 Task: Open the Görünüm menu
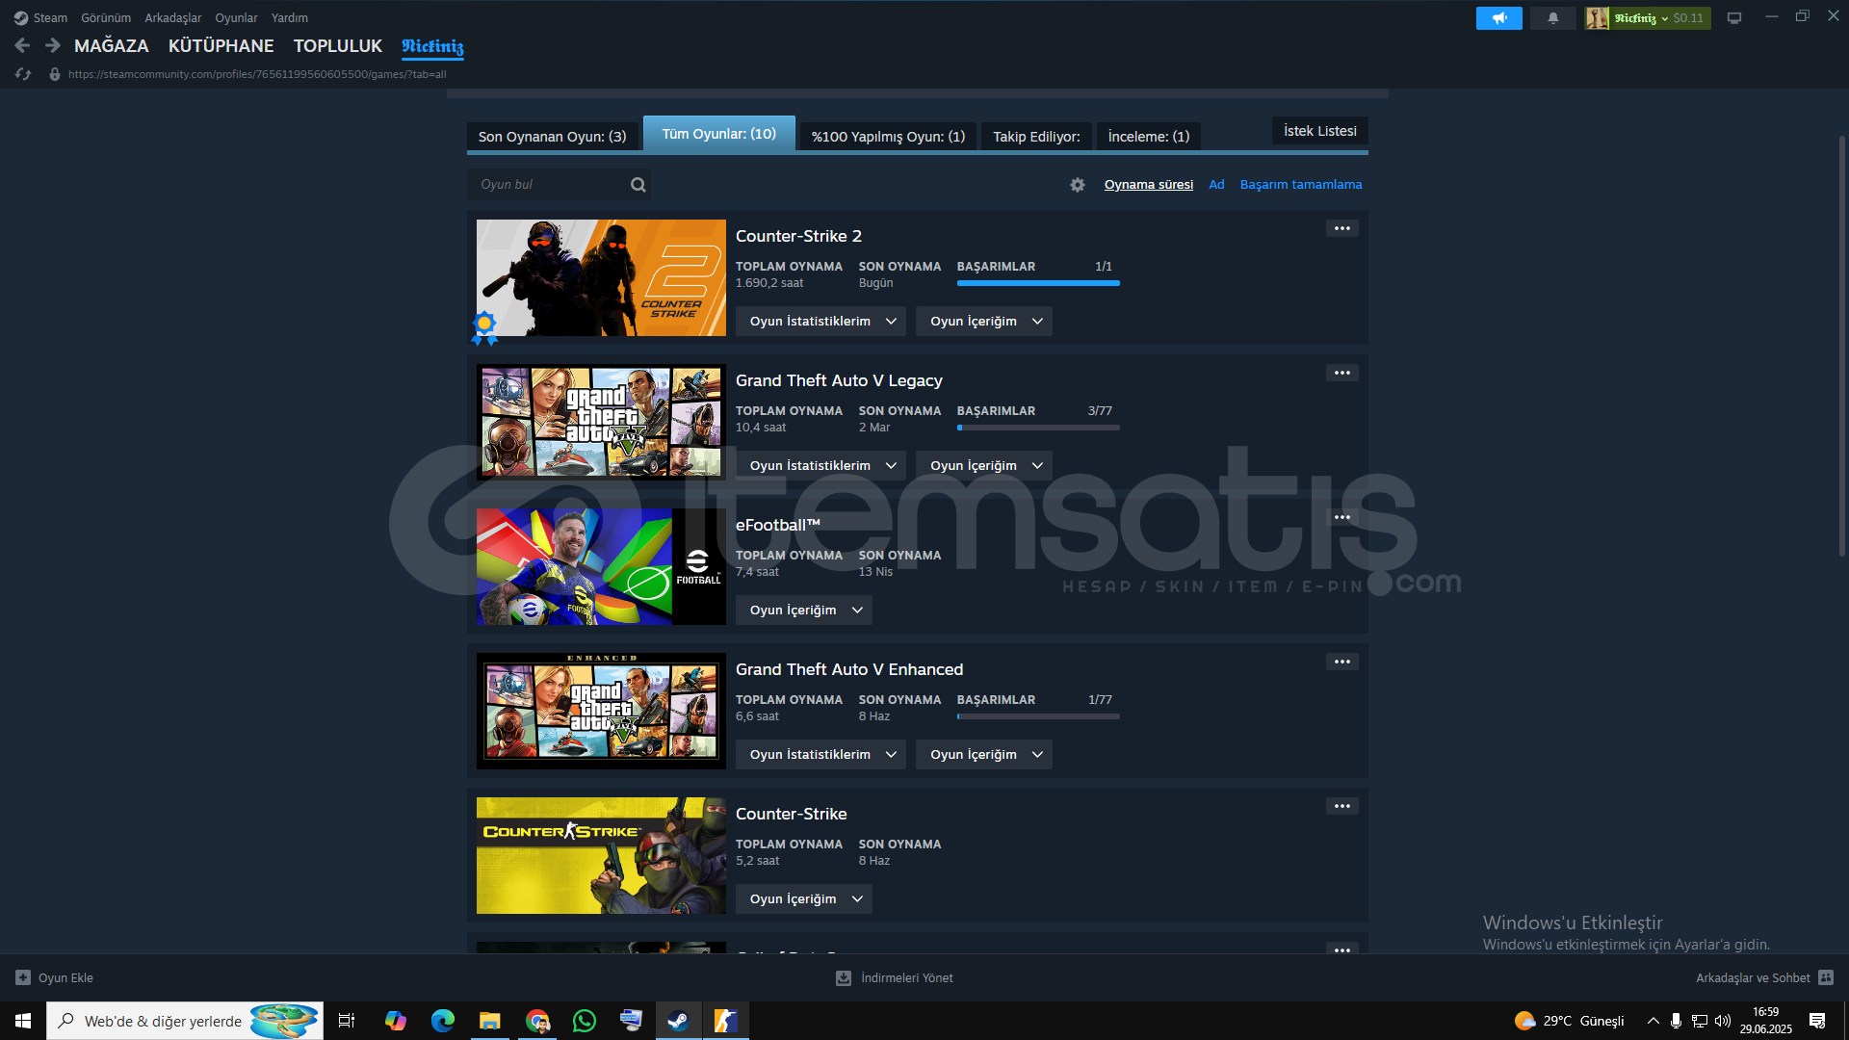(106, 18)
